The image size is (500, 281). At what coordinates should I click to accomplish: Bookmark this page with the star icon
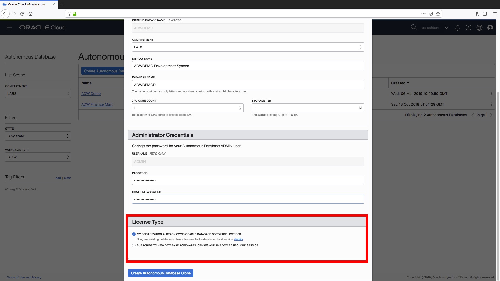tap(438, 14)
